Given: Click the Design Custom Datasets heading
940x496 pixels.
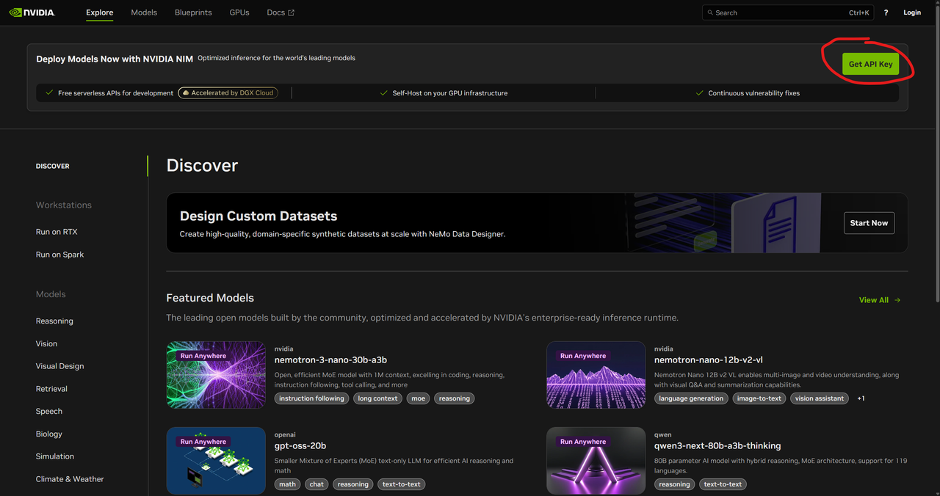Looking at the screenshot, I should point(258,216).
